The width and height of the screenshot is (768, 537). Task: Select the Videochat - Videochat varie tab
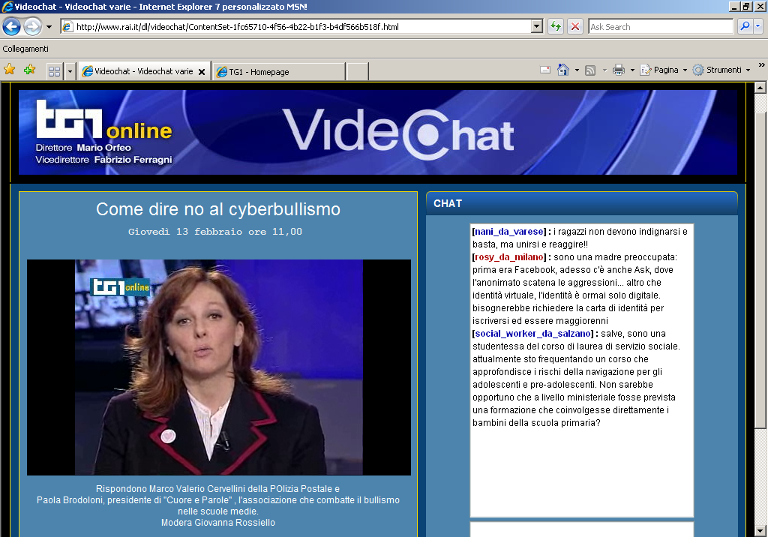point(144,71)
